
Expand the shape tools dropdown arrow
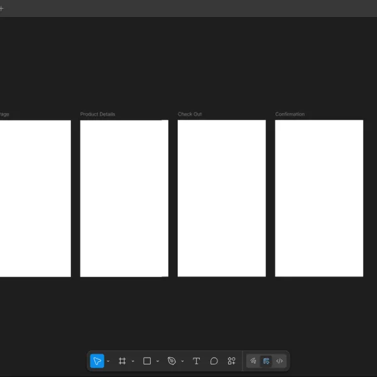(x=158, y=361)
